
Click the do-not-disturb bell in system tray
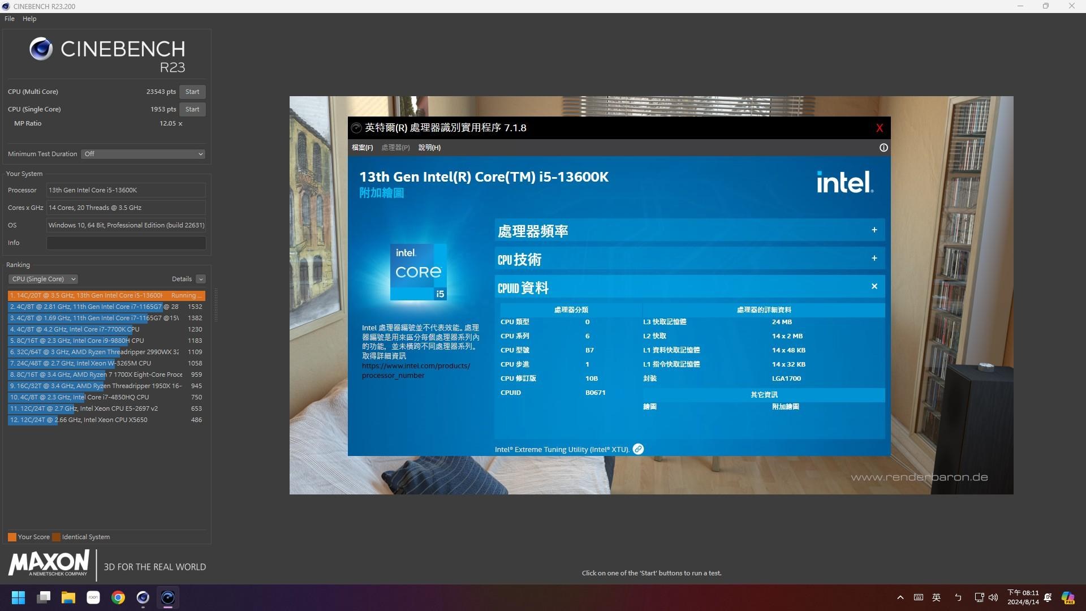click(1048, 597)
